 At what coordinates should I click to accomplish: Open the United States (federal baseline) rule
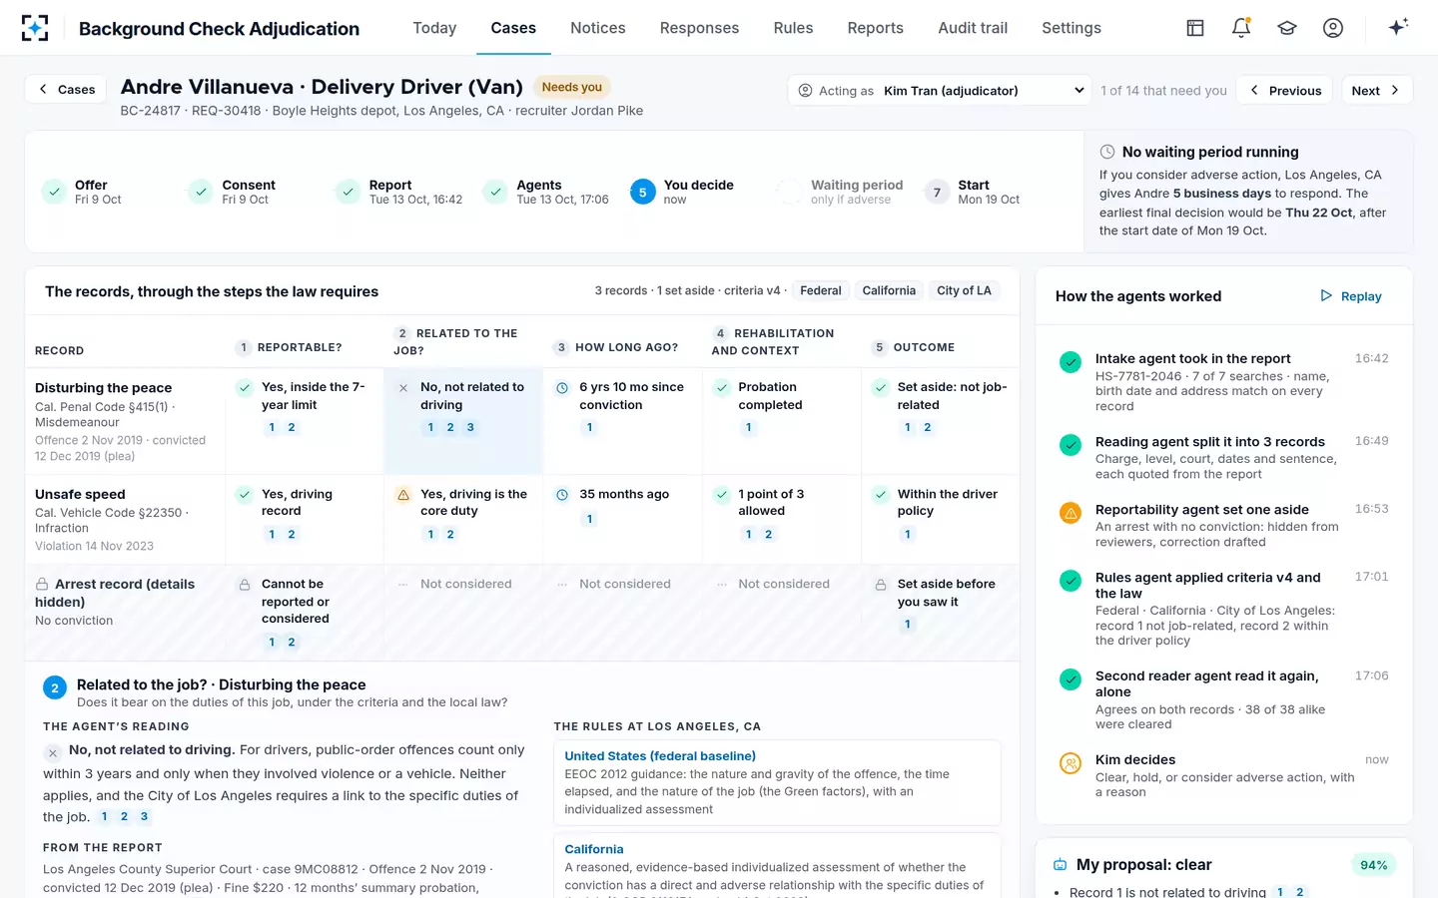pyautogui.click(x=660, y=756)
